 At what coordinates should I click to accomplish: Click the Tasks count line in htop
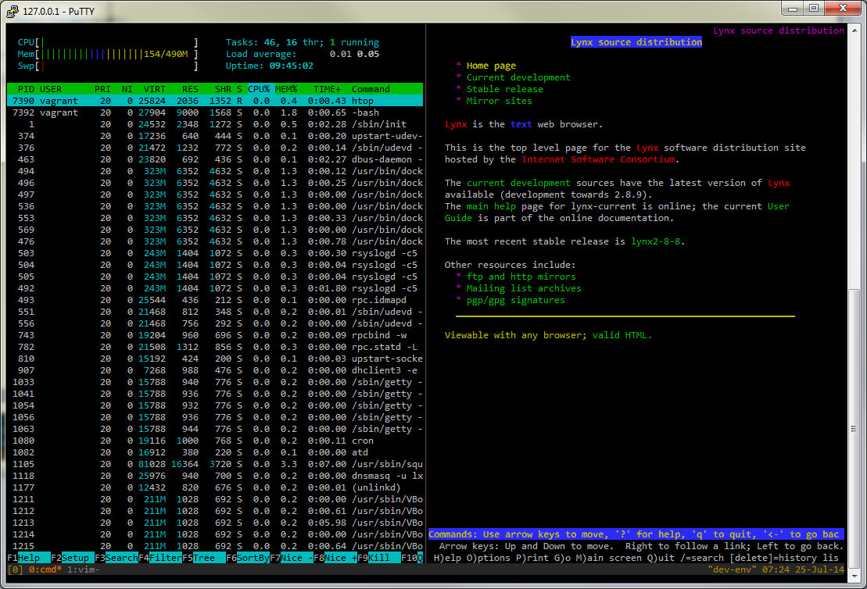coord(303,42)
